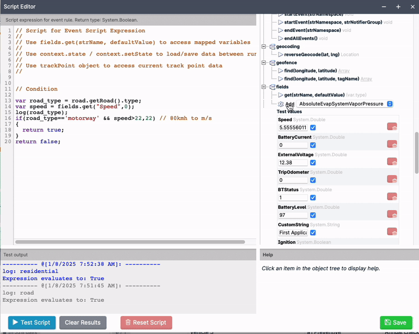419x334 pixels.
Task: Edit the BTStatus value field
Action: [293, 198]
